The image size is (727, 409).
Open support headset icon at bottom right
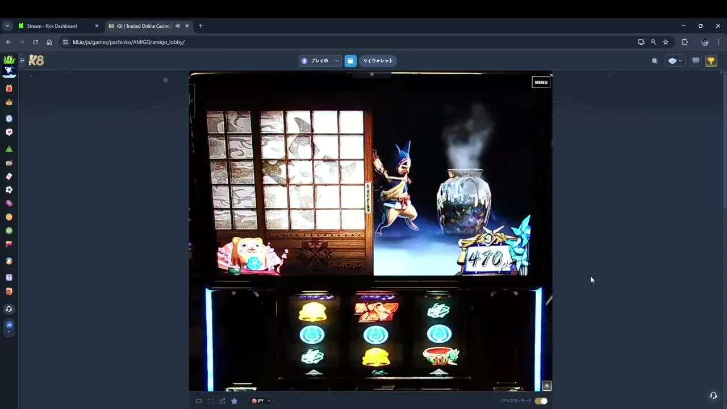(713, 395)
